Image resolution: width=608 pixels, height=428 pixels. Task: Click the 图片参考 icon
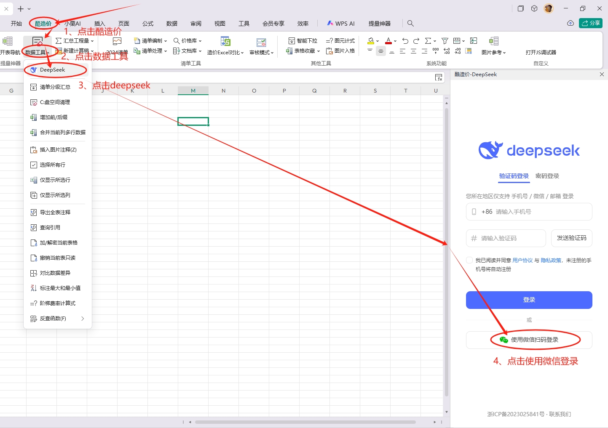click(x=493, y=41)
